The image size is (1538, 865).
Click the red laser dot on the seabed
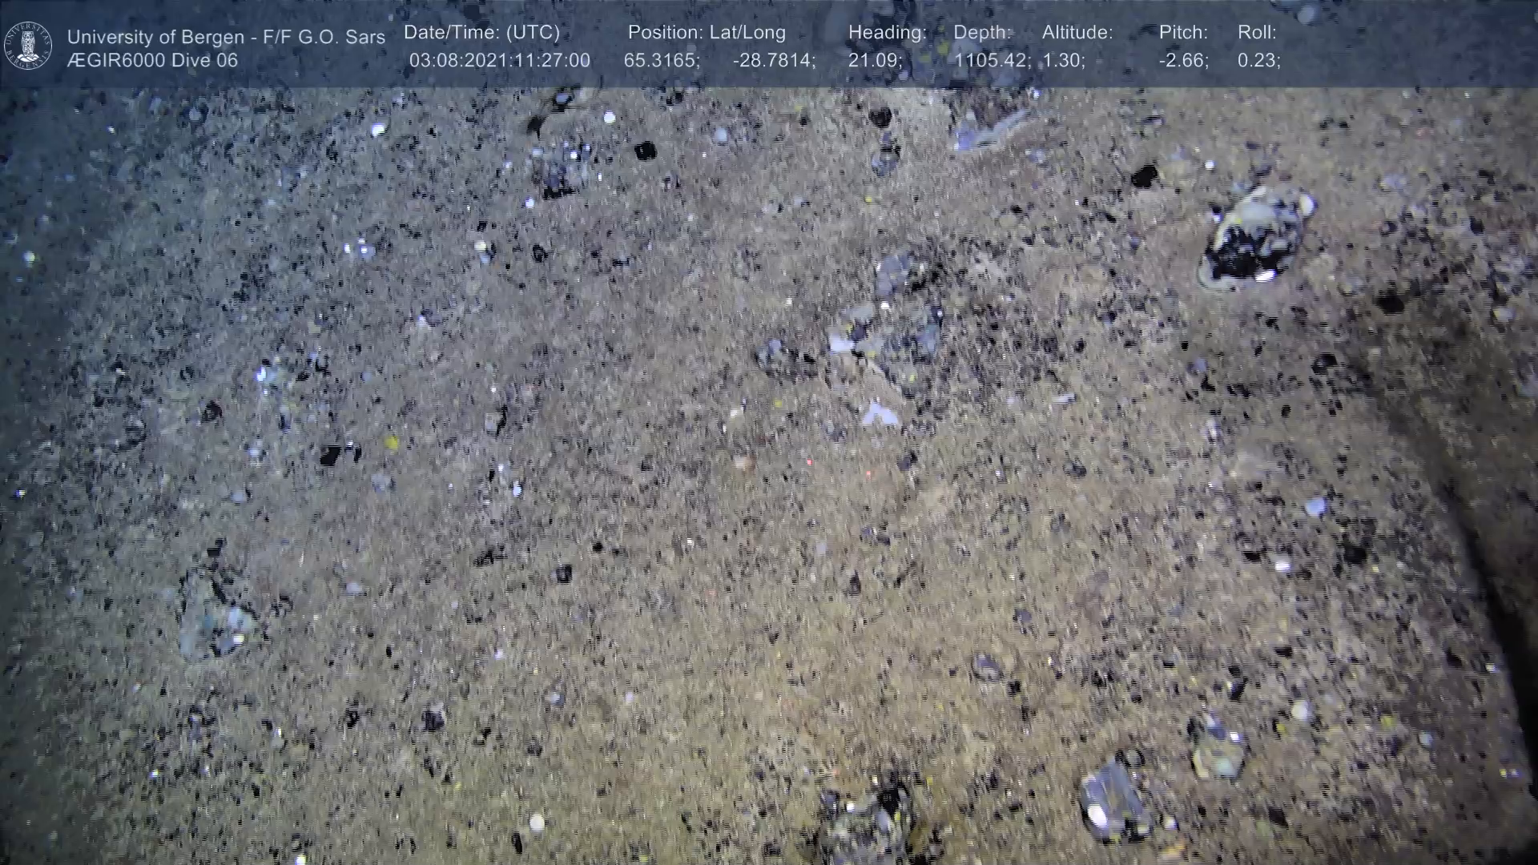[x=810, y=462]
